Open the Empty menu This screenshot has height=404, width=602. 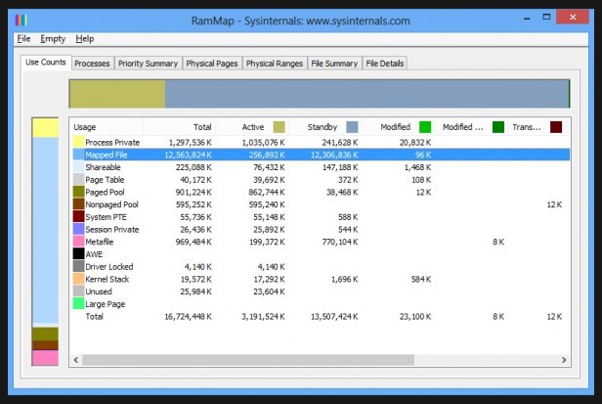click(53, 39)
